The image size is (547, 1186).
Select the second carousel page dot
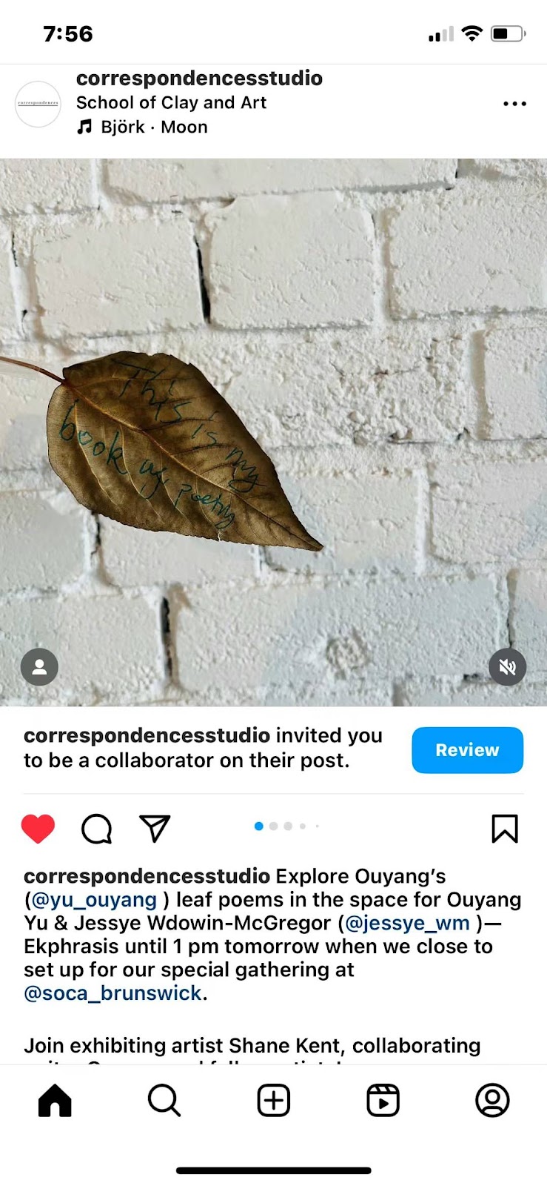[x=273, y=826]
